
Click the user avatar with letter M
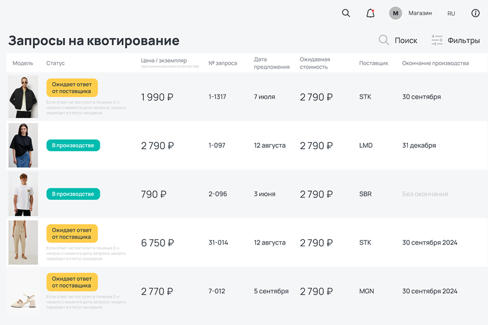coord(395,13)
